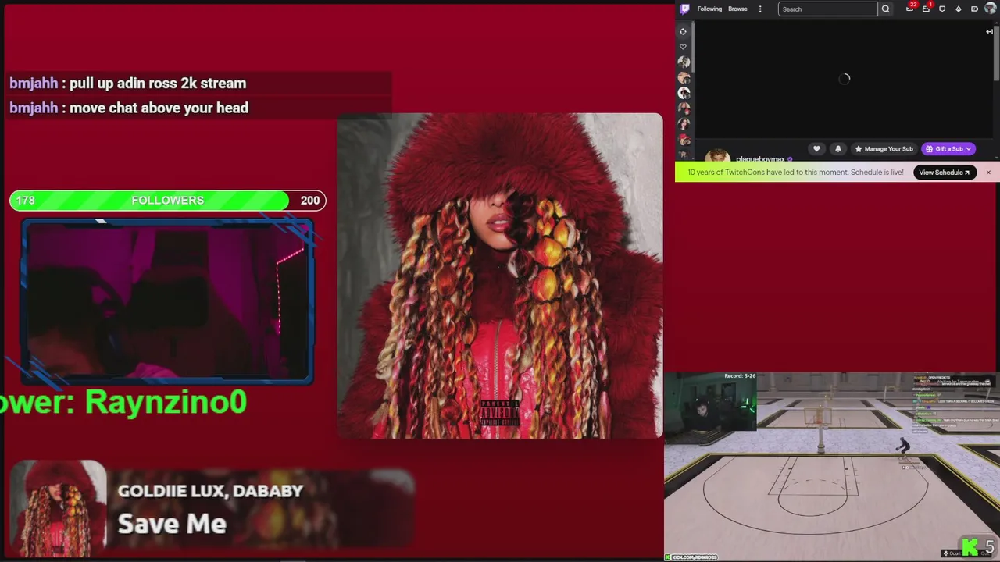This screenshot has height=562, width=1000.
Task: Click chat message about adin ross stream
Action: pyautogui.click(x=128, y=84)
